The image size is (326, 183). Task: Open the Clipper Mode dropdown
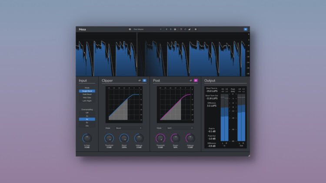pos(129,128)
